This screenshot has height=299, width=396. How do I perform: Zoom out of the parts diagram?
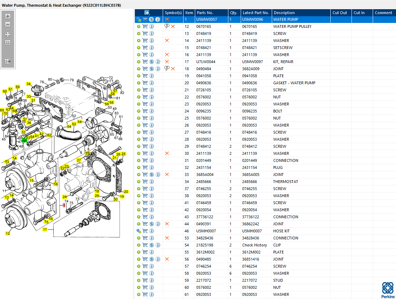pyautogui.click(x=8, y=24)
